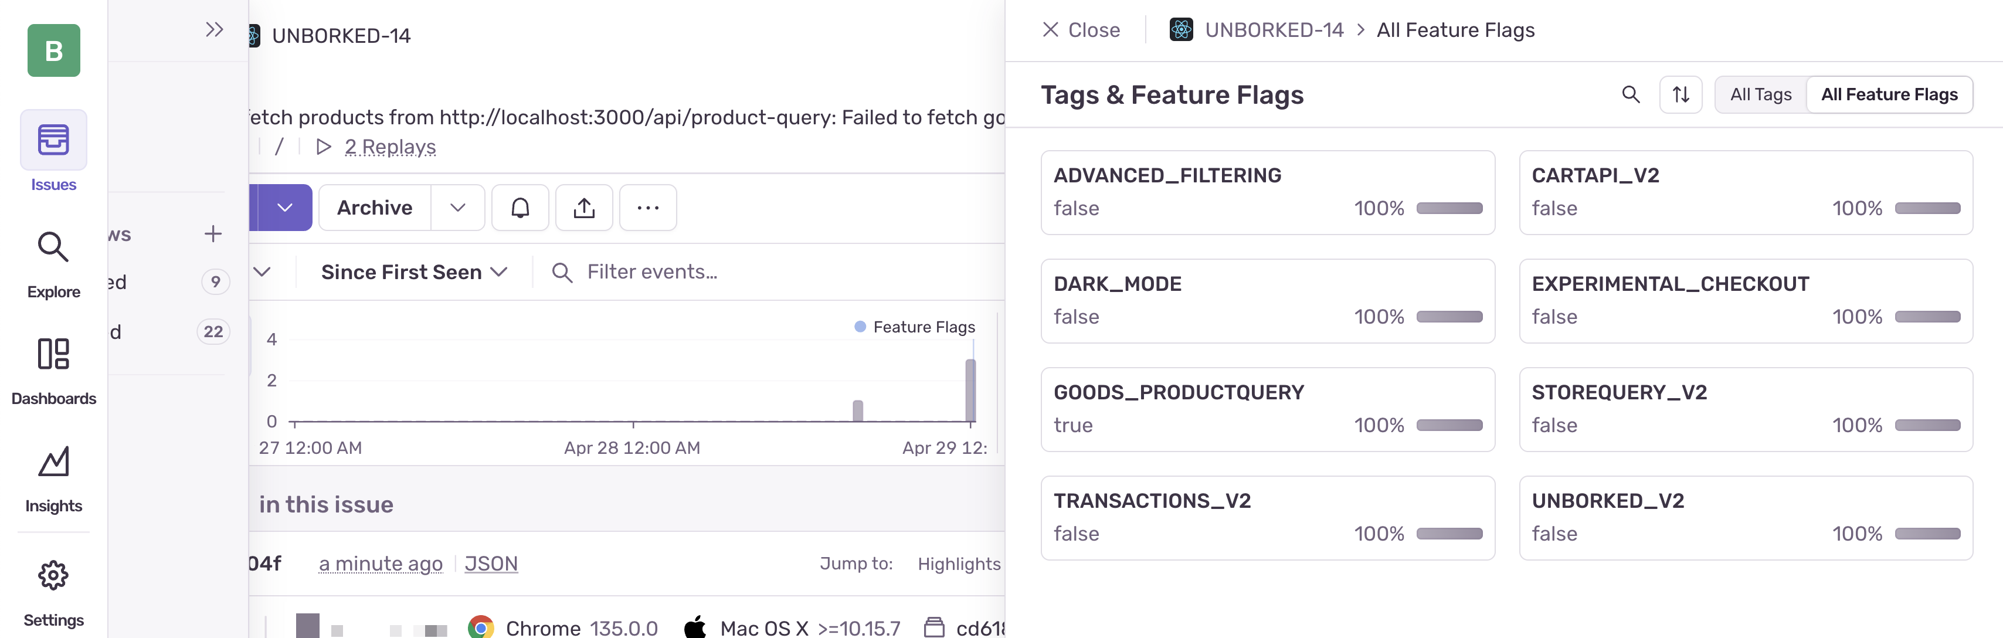
Task: Switch to the All Tags tab
Action: click(x=1760, y=95)
